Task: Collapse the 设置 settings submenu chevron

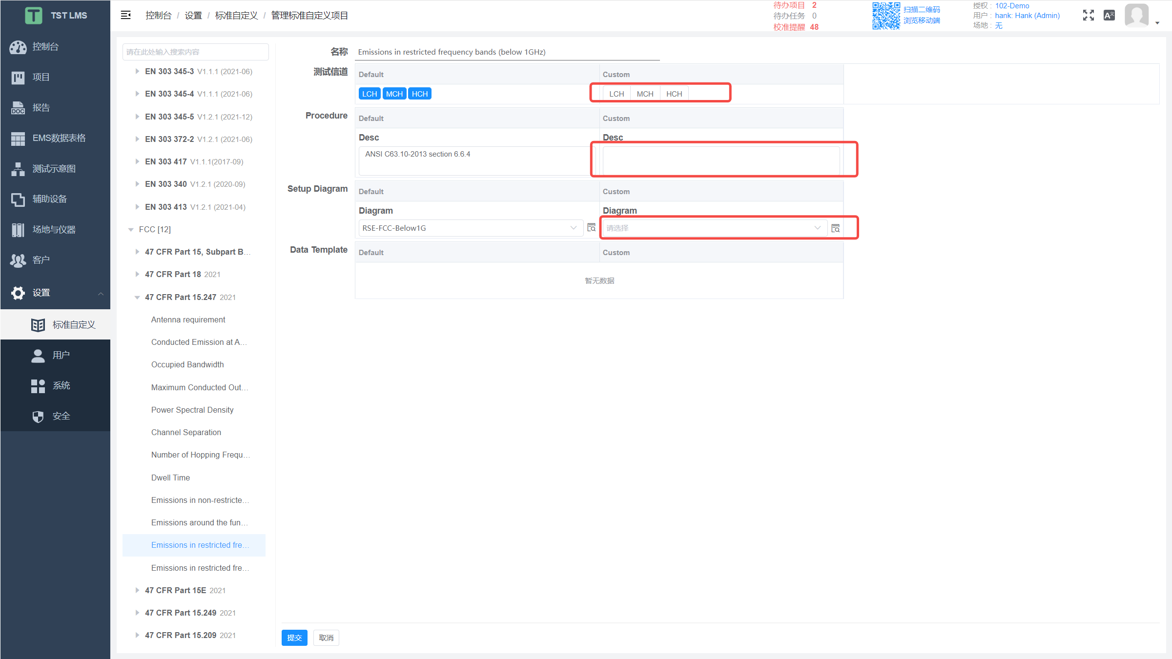Action: [x=101, y=294]
